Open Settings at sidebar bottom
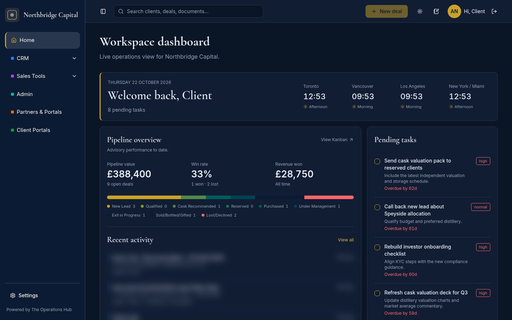 click(x=42, y=295)
